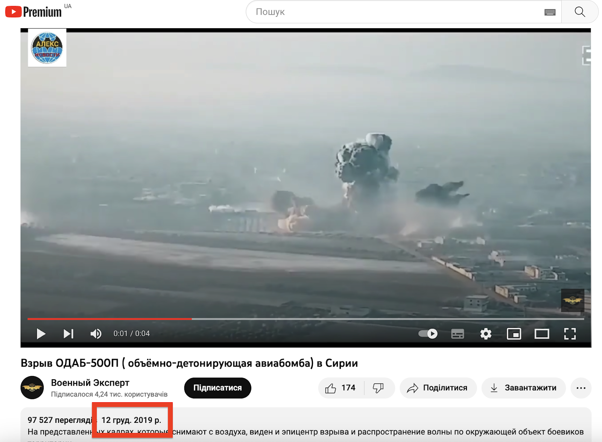The width and height of the screenshot is (602, 442).
Task: Open info card icon at video top-right
Action: click(586, 56)
